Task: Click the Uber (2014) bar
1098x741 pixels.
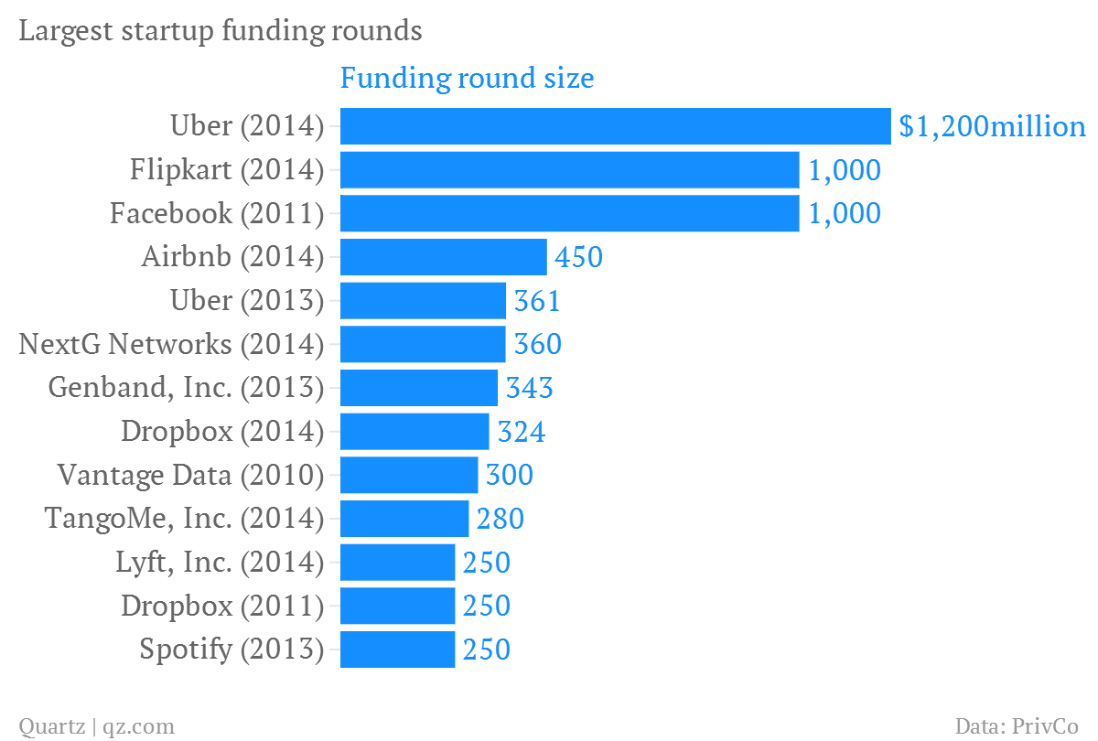Action: [615, 126]
